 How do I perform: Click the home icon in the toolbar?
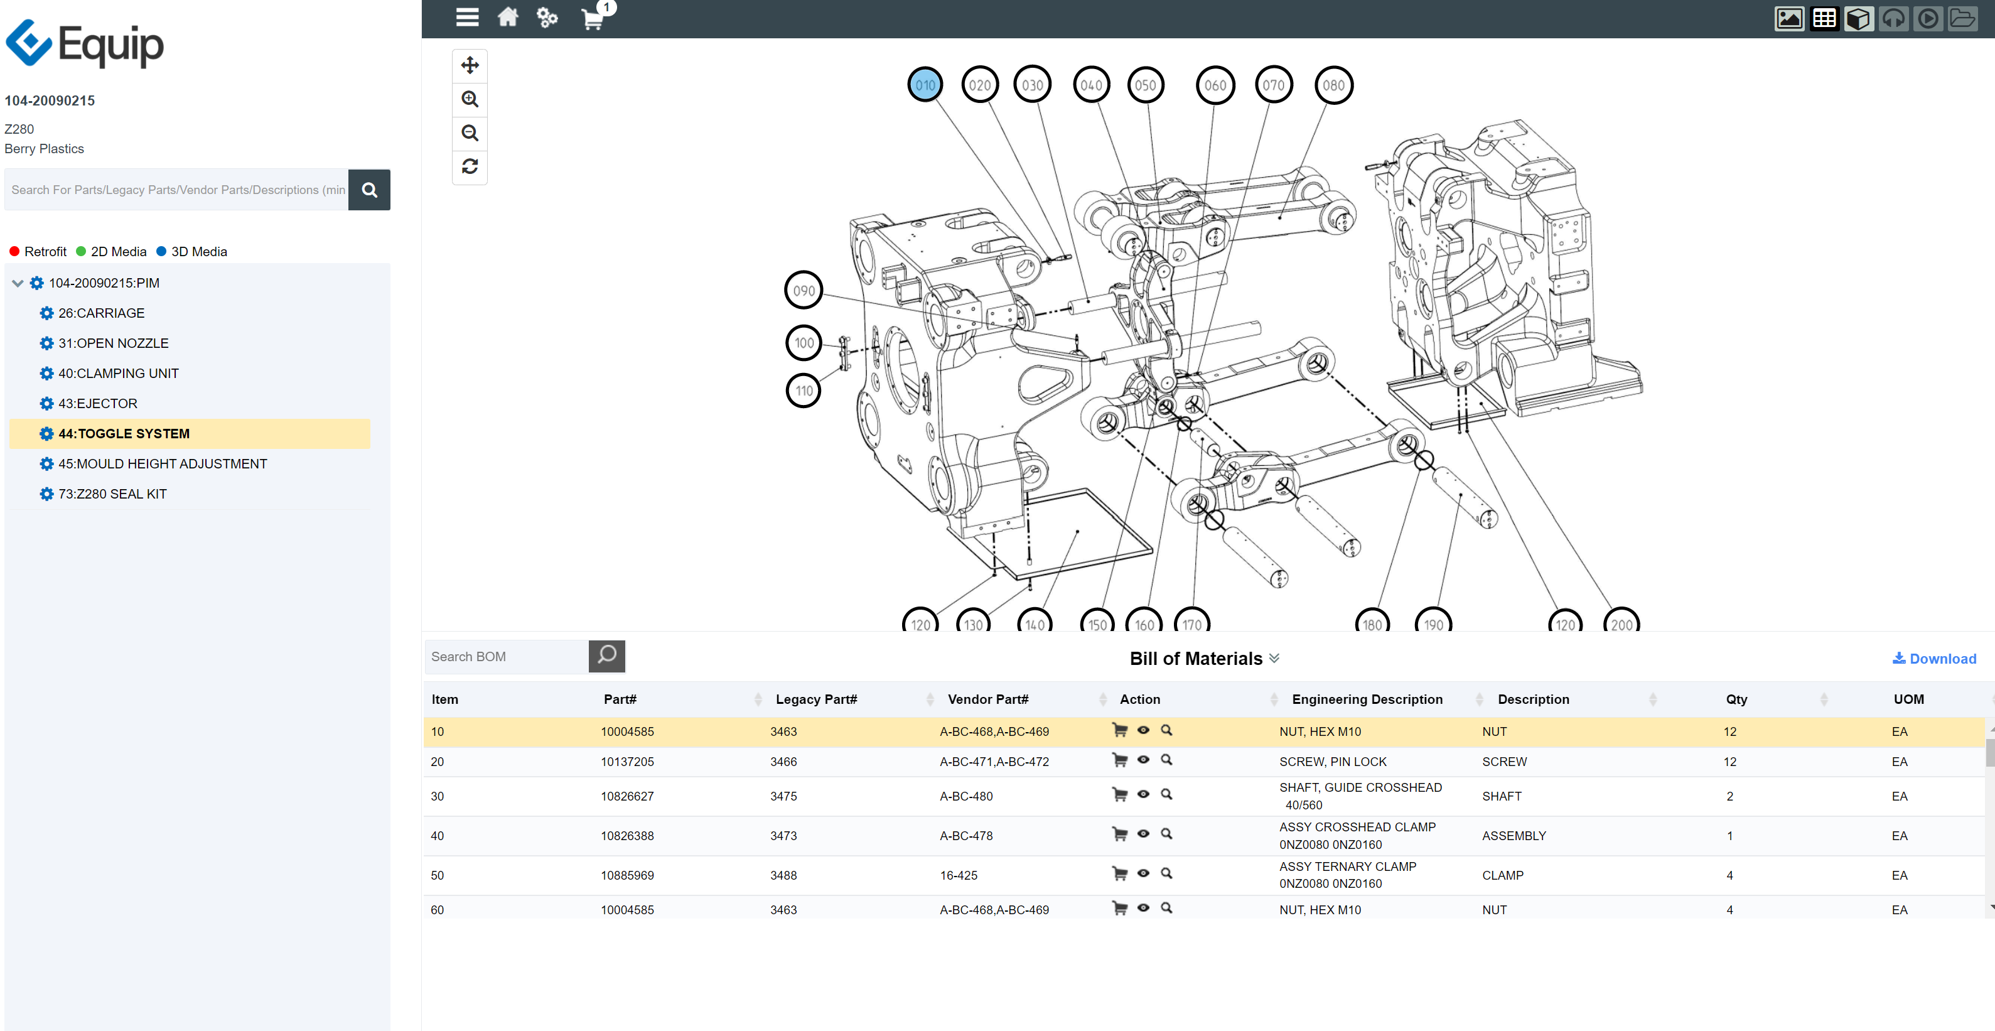coord(508,16)
